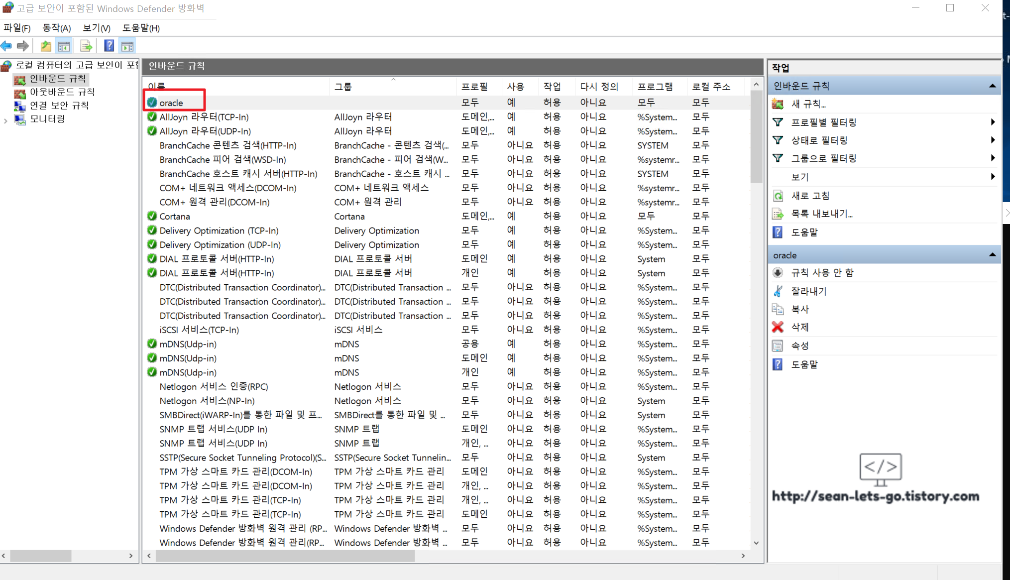The height and width of the screenshot is (580, 1010).
Task: Open the 동작(A) menu
Action: (x=56, y=28)
